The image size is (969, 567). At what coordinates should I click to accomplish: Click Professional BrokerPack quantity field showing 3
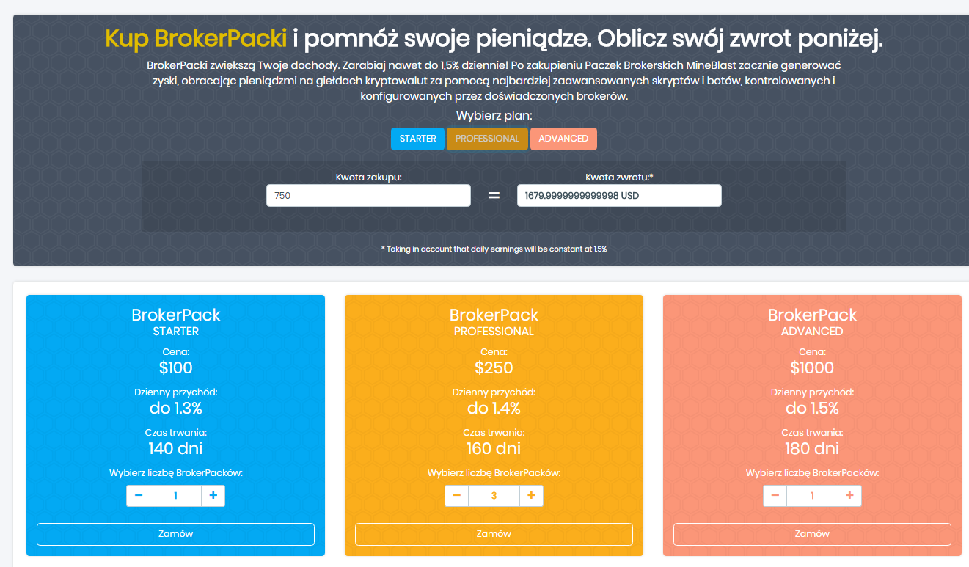494,496
